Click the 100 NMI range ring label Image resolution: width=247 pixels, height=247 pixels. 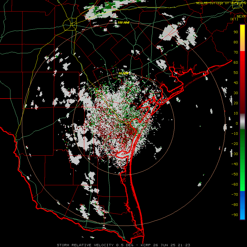pyautogui.click(x=123, y=23)
